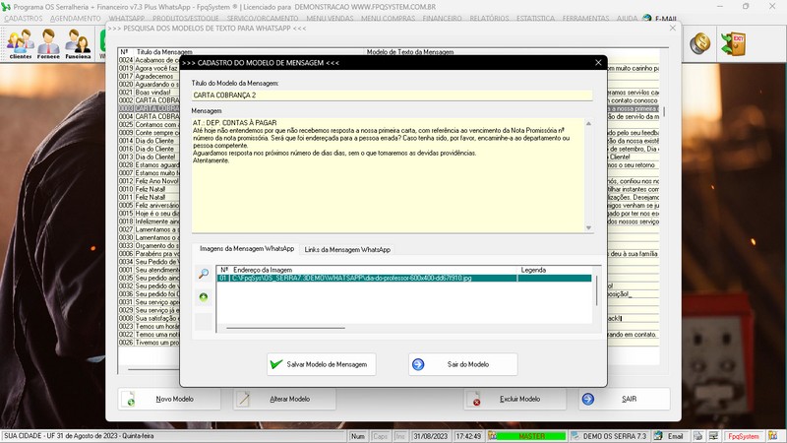Click the image list horizontal scrollbar
The image size is (787, 443).
[285, 328]
